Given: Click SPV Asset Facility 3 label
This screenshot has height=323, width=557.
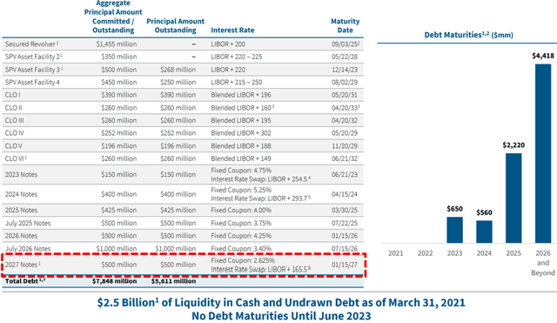Looking at the screenshot, I should [34, 70].
